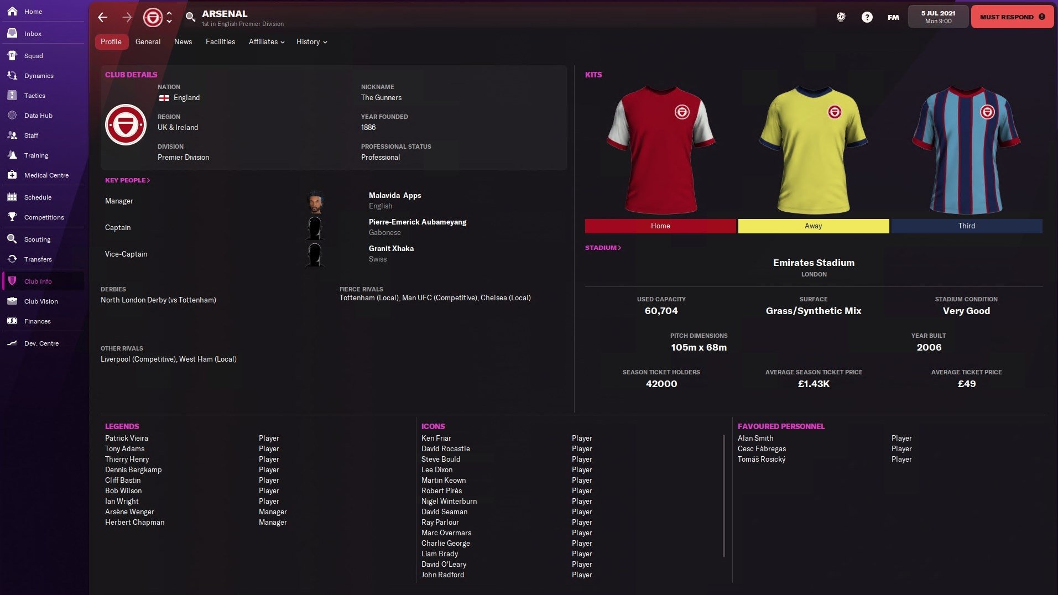Click the Home kit shirt image
Image resolution: width=1058 pixels, height=595 pixels.
(660, 149)
